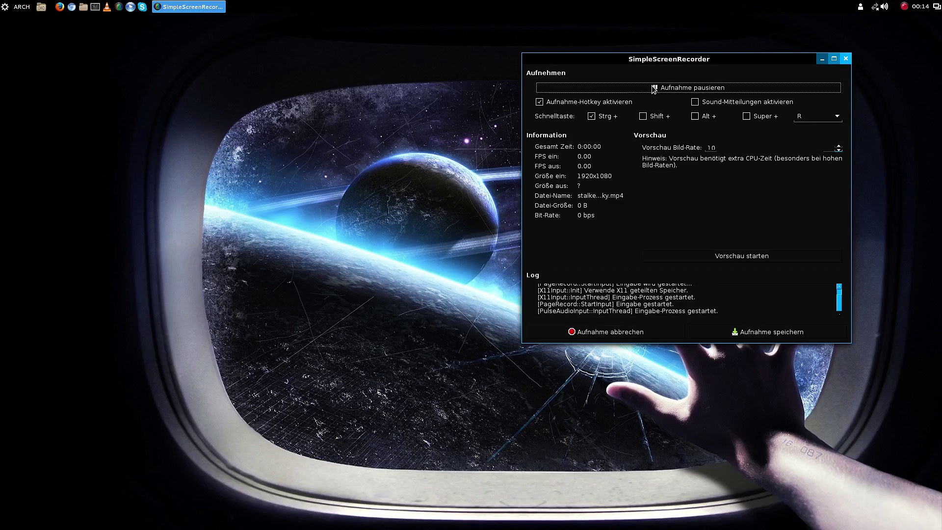Enable Sound-Mitteilungen aktivieren checkbox
Image resolution: width=942 pixels, height=530 pixels.
tap(695, 102)
